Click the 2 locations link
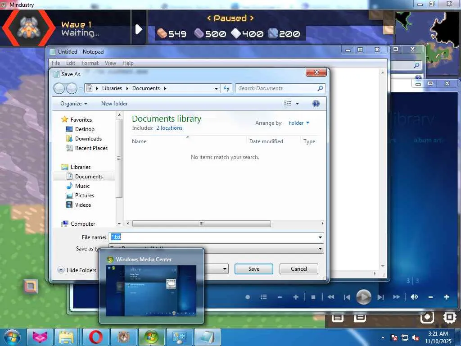 [169, 128]
